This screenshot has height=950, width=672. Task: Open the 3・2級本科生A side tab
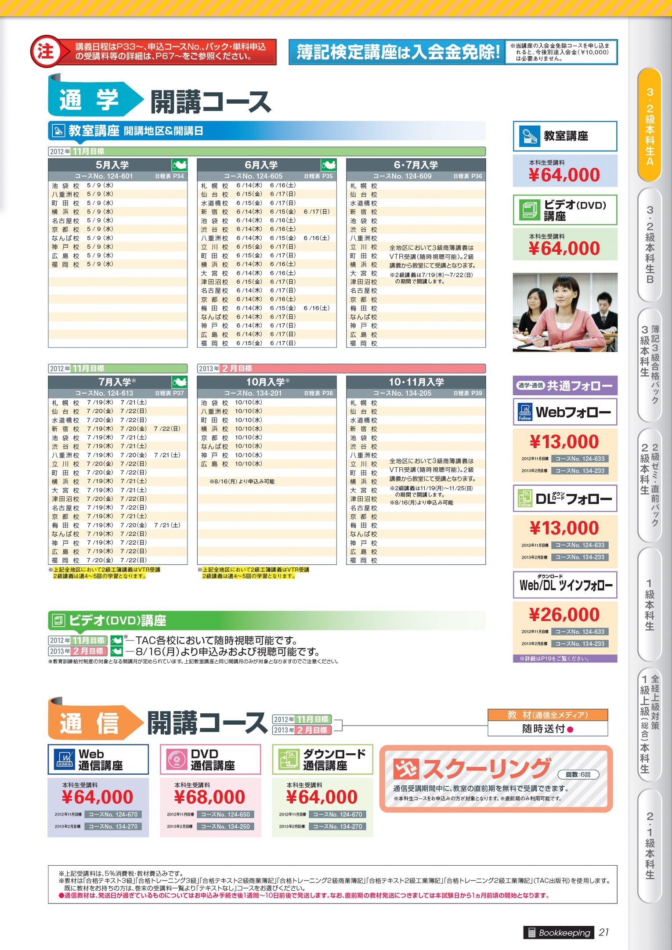coord(650,125)
